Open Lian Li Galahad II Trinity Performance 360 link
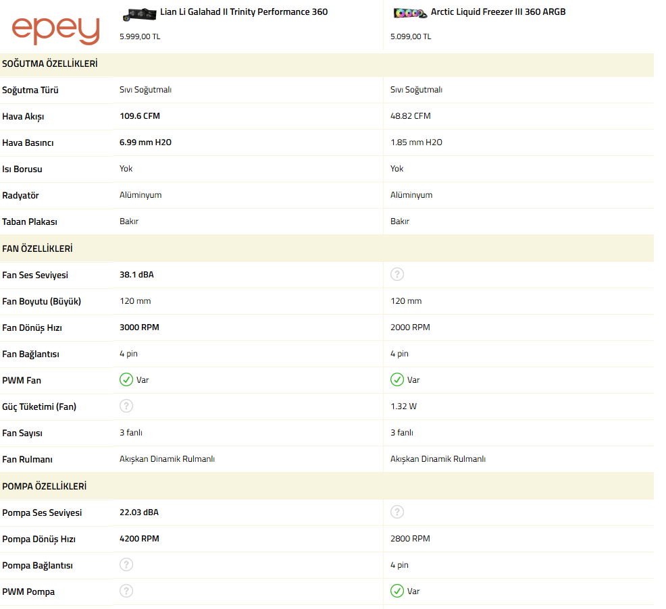 244,12
